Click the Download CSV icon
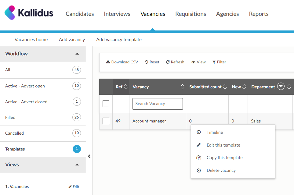The height and width of the screenshot is (195, 294). (x=108, y=62)
